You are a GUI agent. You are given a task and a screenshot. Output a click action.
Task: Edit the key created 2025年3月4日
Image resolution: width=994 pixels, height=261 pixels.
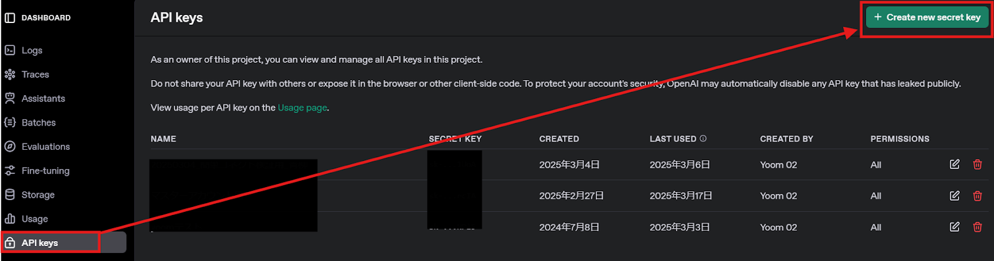click(955, 164)
